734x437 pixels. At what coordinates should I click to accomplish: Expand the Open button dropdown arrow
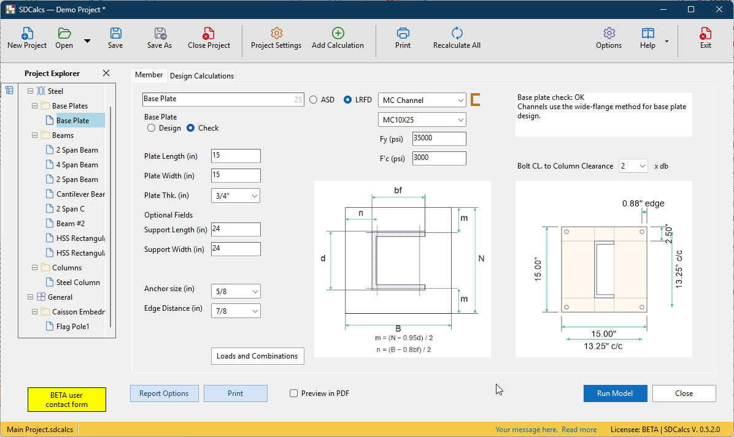pyautogui.click(x=87, y=40)
